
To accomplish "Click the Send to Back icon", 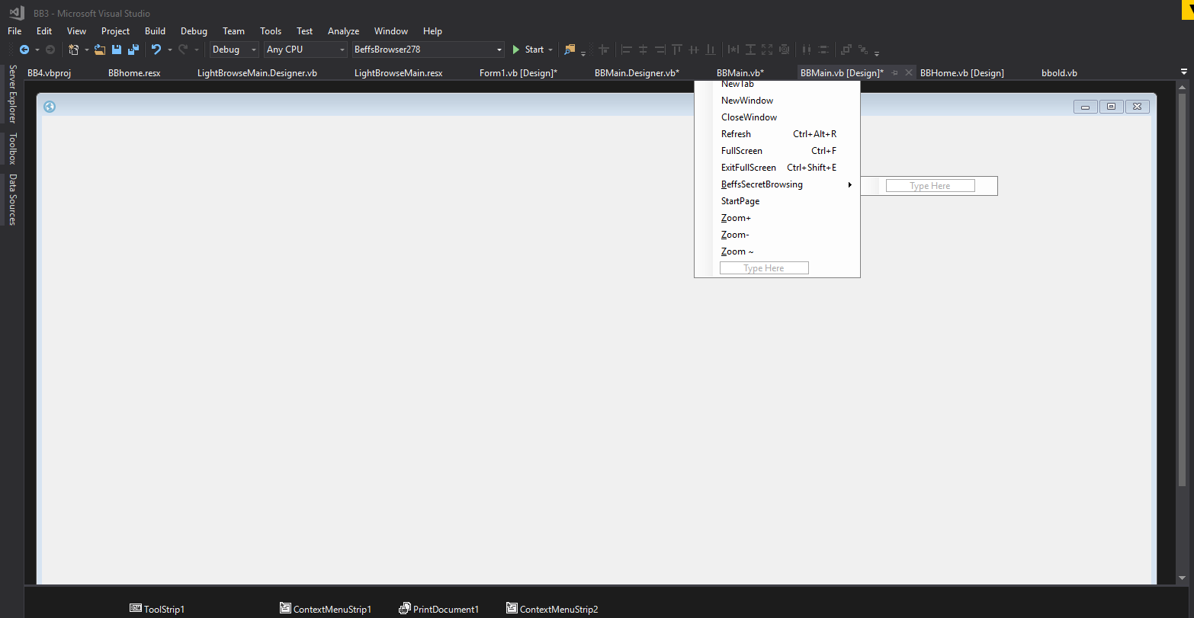I will click(863, 50).
